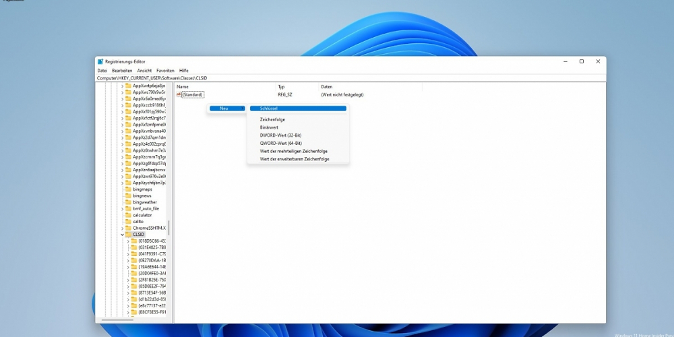Click the bingweather folder icon
This screenshot has height=337, width=674.
coord(128,202)
